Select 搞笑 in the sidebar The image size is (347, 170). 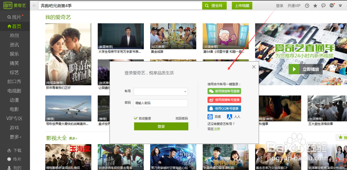pyautogui.click(x=15, y=63)
